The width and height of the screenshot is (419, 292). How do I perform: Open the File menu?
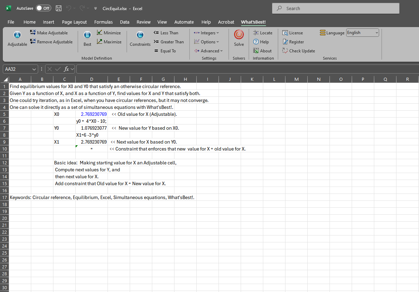[11, 22]
